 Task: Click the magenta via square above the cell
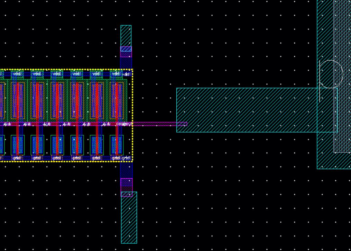[126, 52]
